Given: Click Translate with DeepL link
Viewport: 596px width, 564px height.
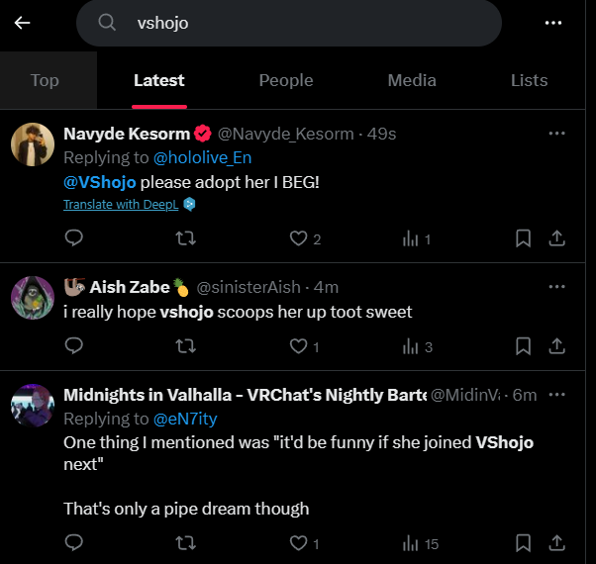Looking at the screenshot, I should [x=122, y=205].
